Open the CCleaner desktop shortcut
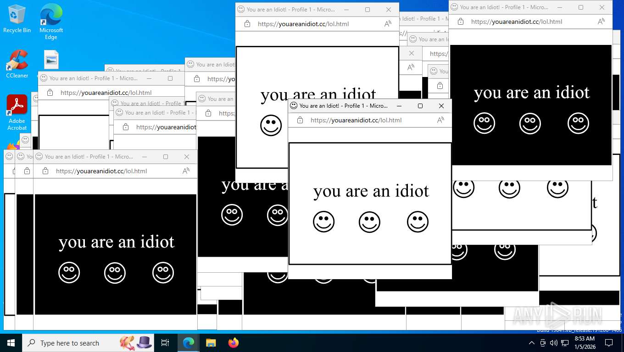This screenshot has height=352, width=624. pos(17,64)
